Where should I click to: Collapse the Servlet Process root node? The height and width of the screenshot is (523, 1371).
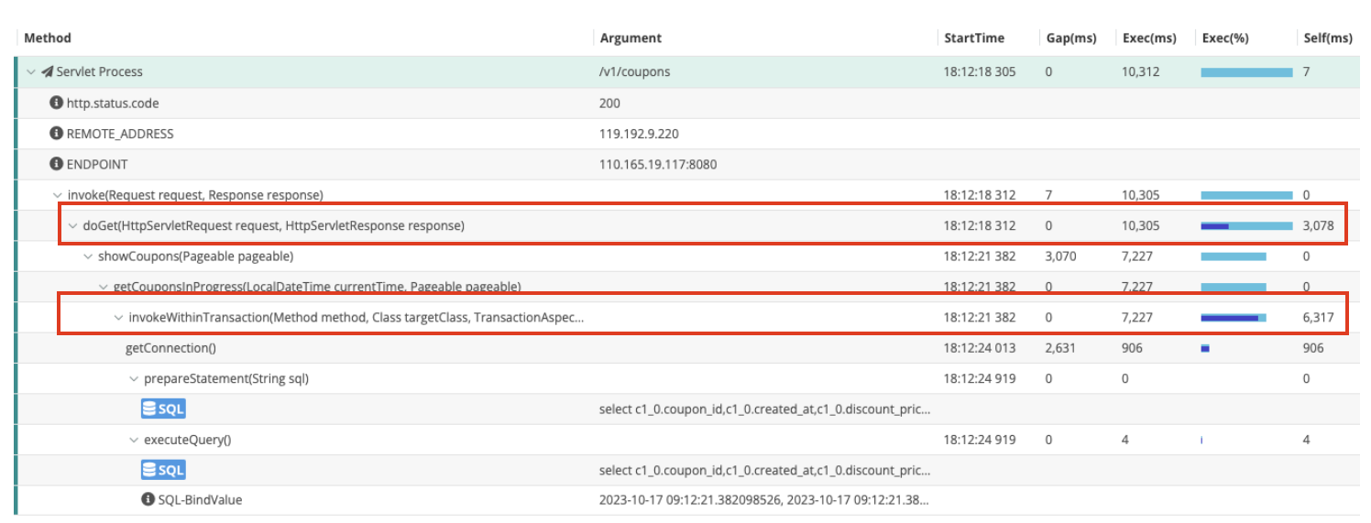31,72
